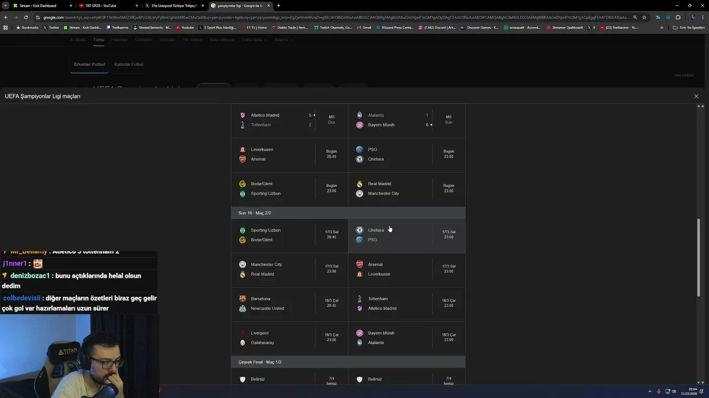Open the tab search dropdown arrow
Screen dimensions: 709x398
[x=6, y=6]
